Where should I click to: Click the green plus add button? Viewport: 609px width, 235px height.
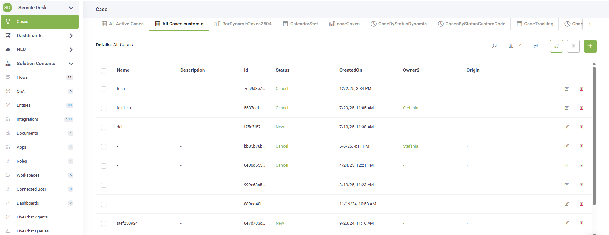(590, 46)
